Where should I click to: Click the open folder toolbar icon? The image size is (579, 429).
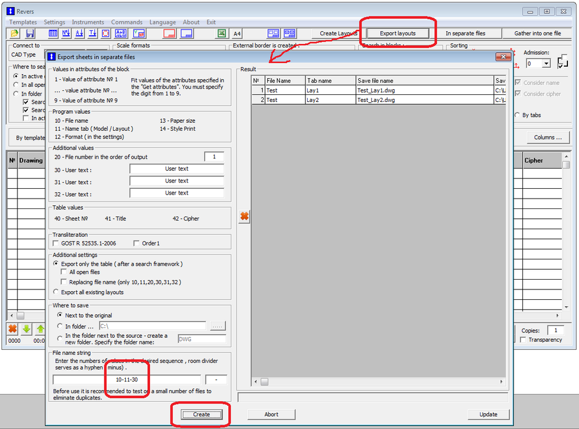click(14, 34)
